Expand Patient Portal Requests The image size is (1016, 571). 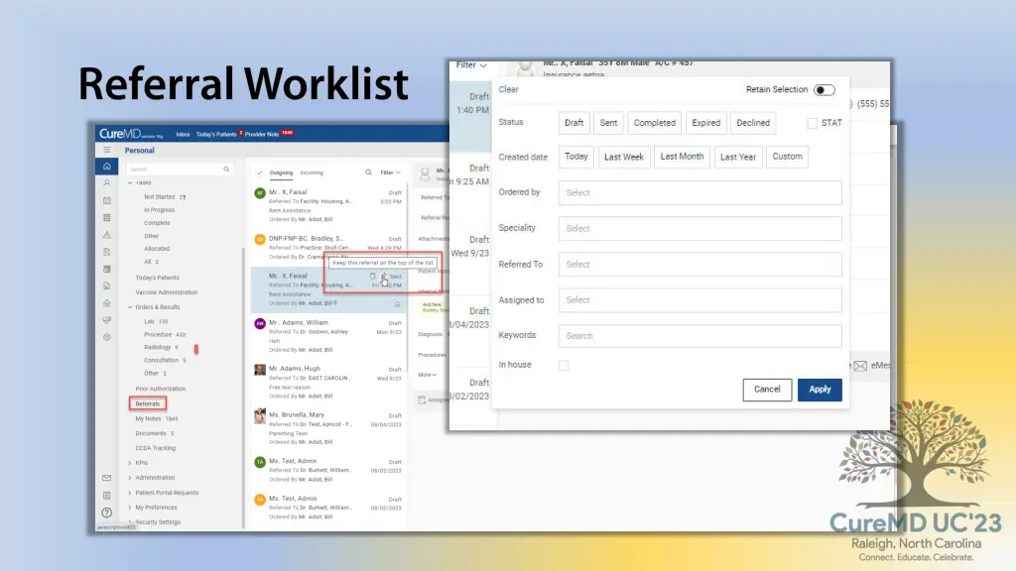pos(130,493)
